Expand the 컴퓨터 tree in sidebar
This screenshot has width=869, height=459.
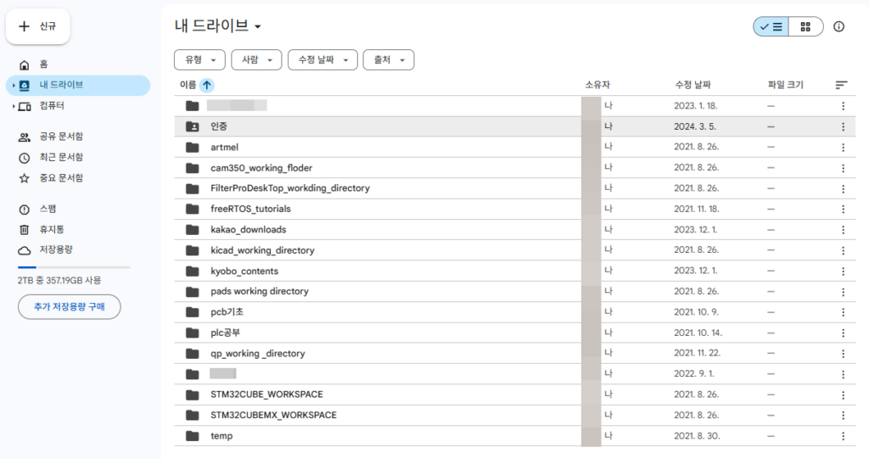[14, 106]
